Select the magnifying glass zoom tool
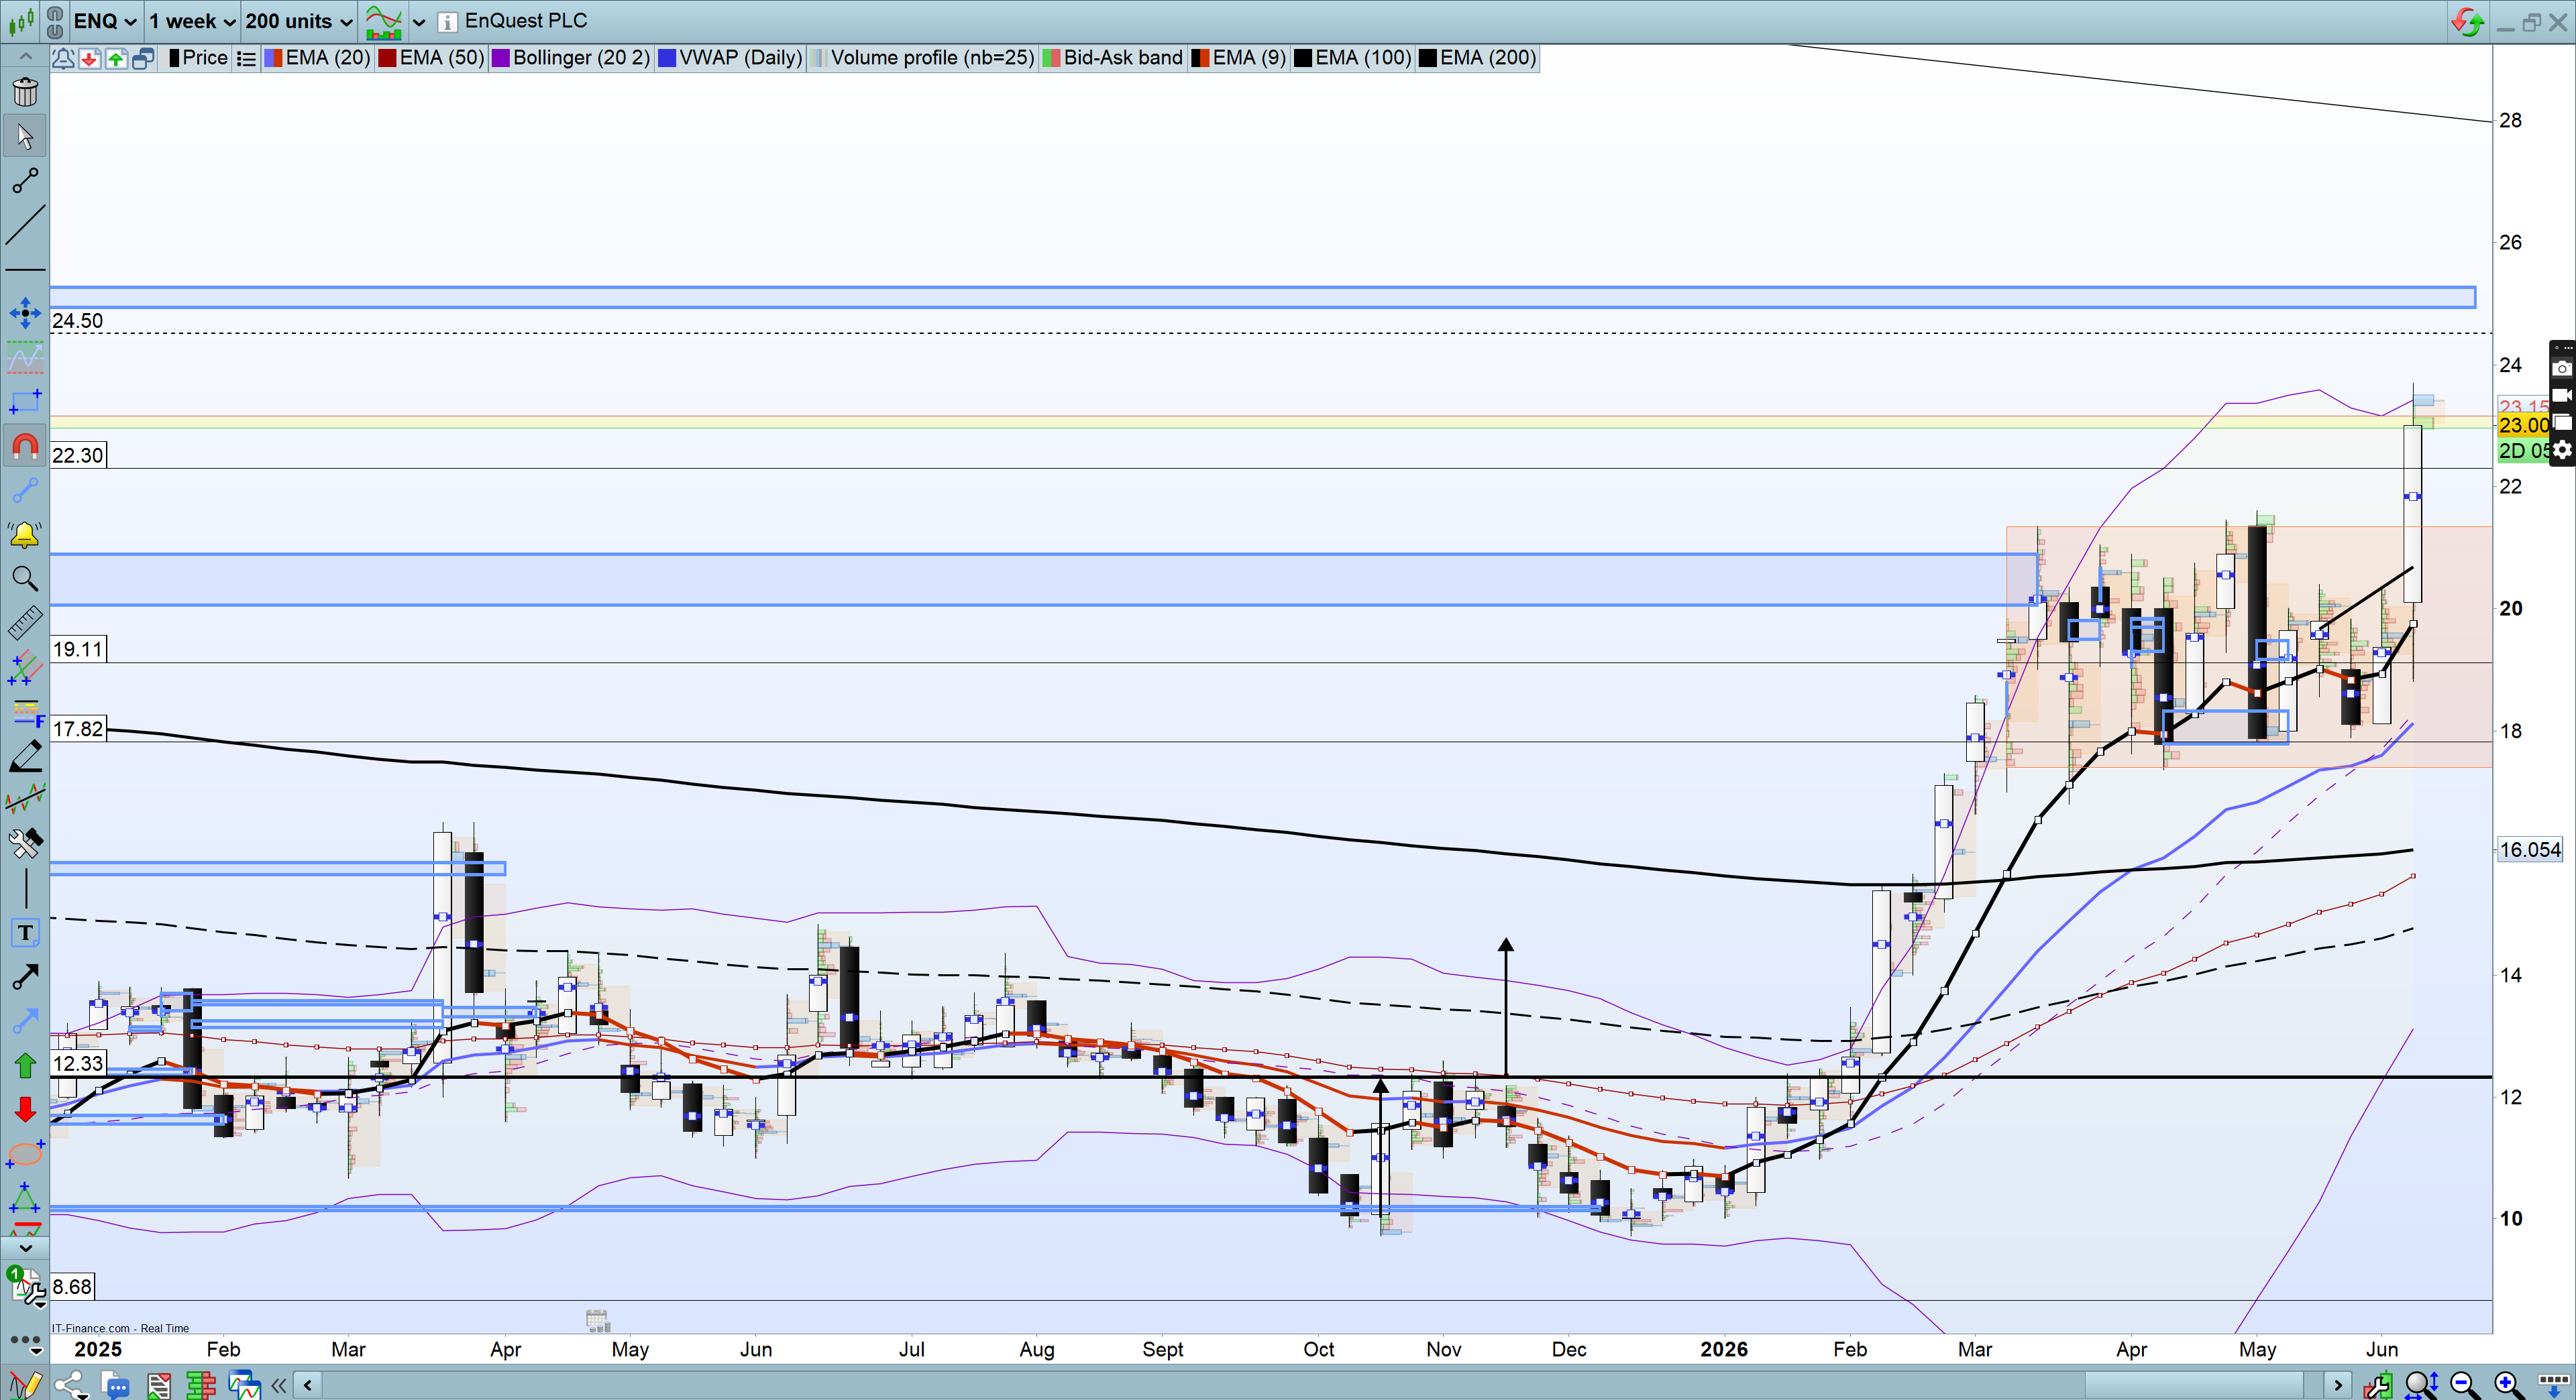 point(25,579)
